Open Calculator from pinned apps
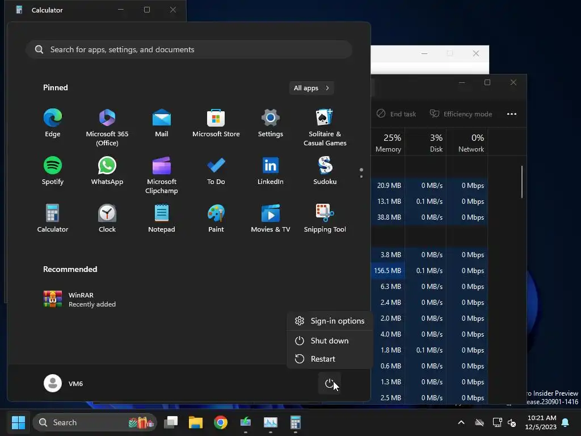Screen dimensions: 581x436 click(x=53, y=219)
